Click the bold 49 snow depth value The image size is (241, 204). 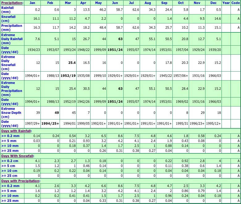57,113
